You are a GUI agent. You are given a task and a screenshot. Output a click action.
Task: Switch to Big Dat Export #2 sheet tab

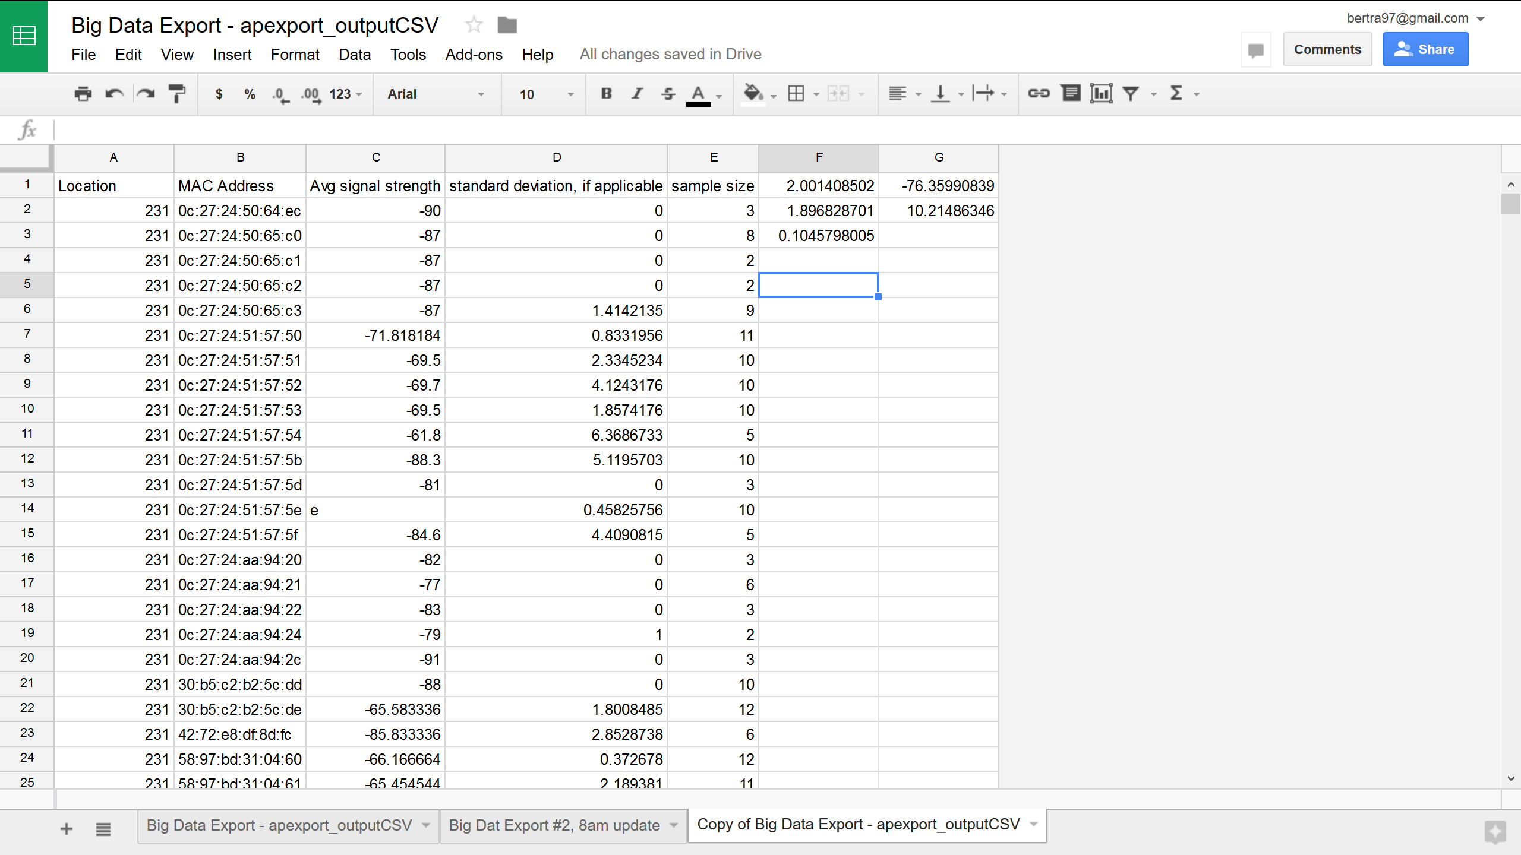[554, 825]
